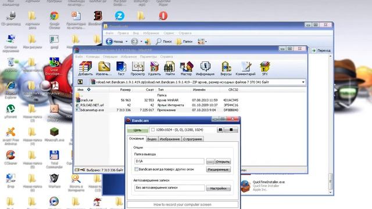Launch uTorrent from the desktop

coord(10,111)
